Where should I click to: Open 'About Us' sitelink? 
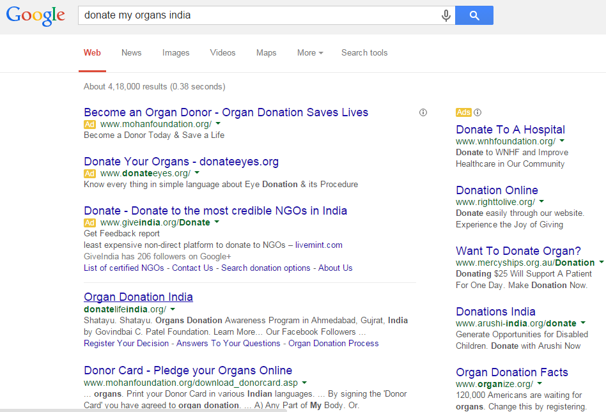pos(336,268)
